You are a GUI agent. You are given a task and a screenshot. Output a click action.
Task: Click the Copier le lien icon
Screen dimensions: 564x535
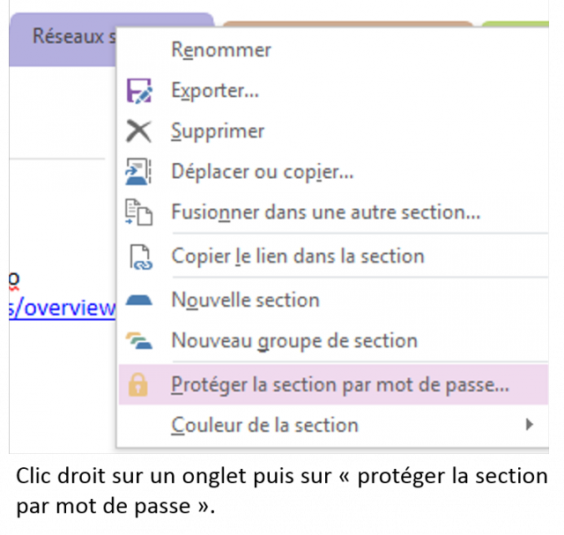[139, 256]
